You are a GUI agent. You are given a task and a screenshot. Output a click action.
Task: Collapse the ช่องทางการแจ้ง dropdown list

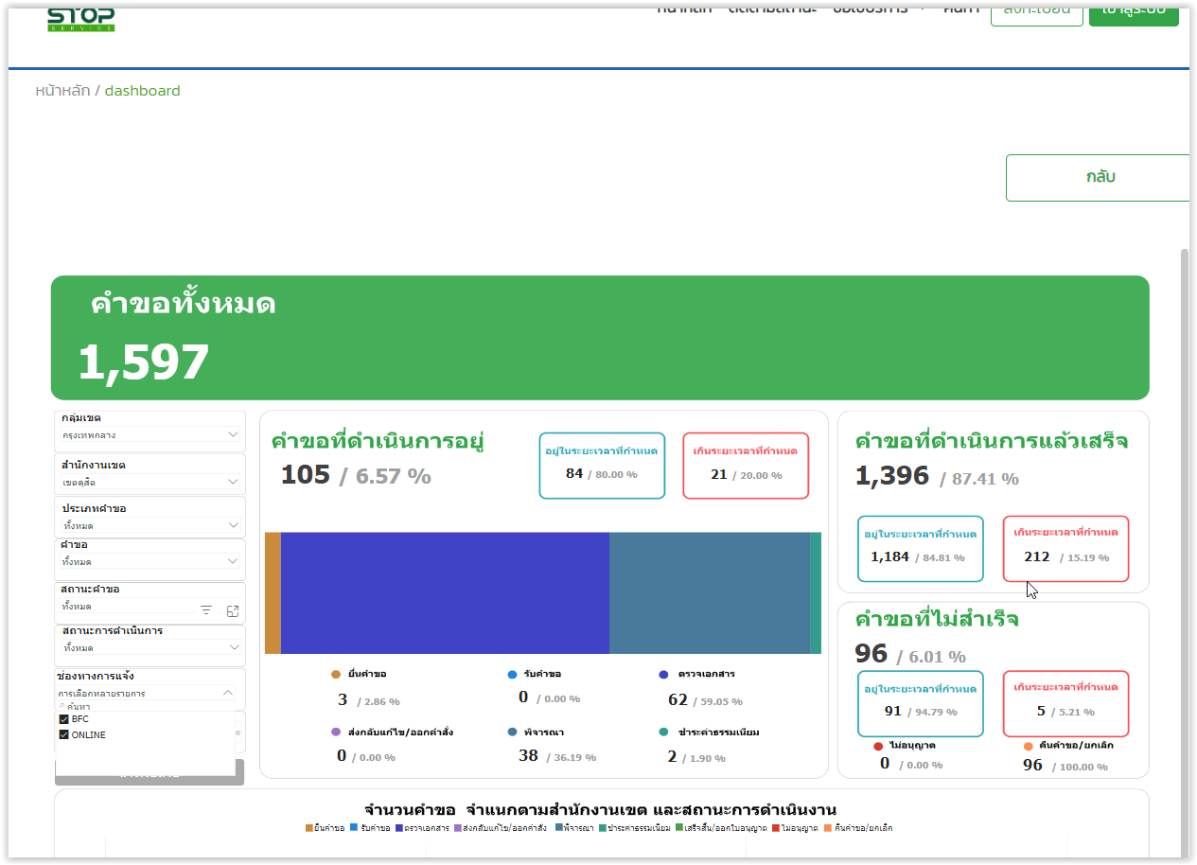227,693
